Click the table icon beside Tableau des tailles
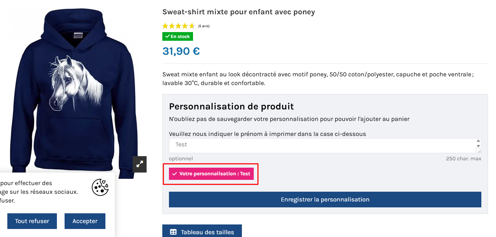The image size is (496, 237). 173,232
